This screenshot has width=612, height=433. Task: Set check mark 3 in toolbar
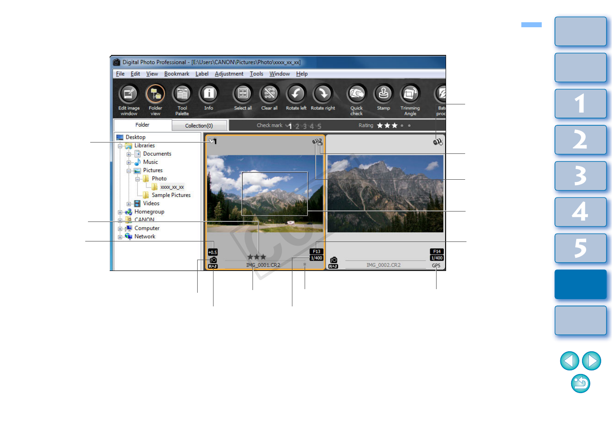[x=305, y=126]
